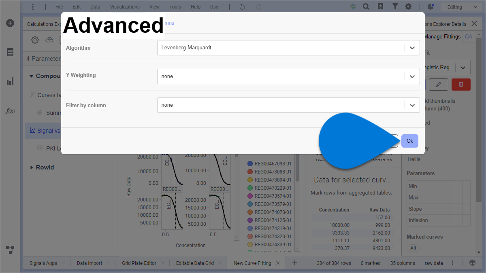Click the globe icon in status bar
486x273 pixels.
point(472,263)
